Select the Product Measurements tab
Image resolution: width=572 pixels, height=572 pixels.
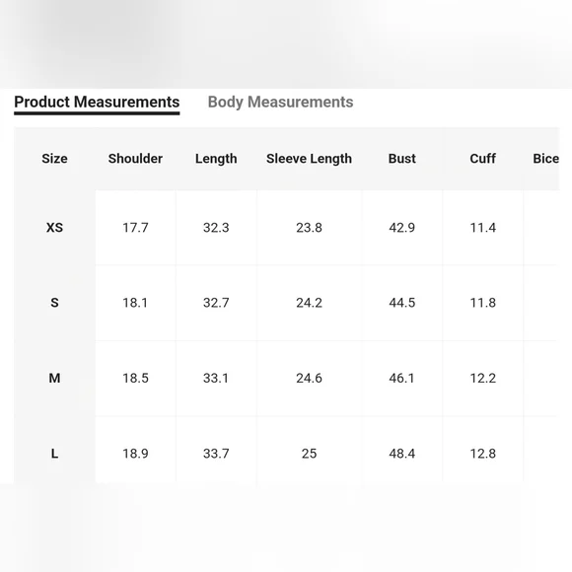click(x=97, y=102)
